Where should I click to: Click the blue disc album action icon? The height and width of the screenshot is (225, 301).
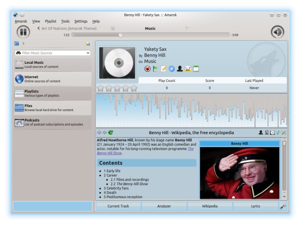point(172,69)
